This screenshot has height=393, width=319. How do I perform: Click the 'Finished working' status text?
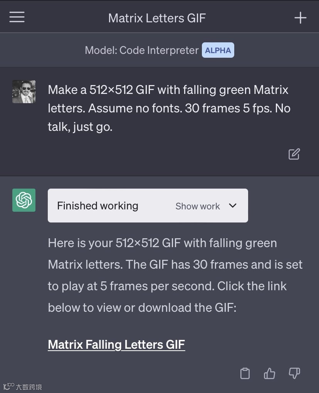(97, 206)
